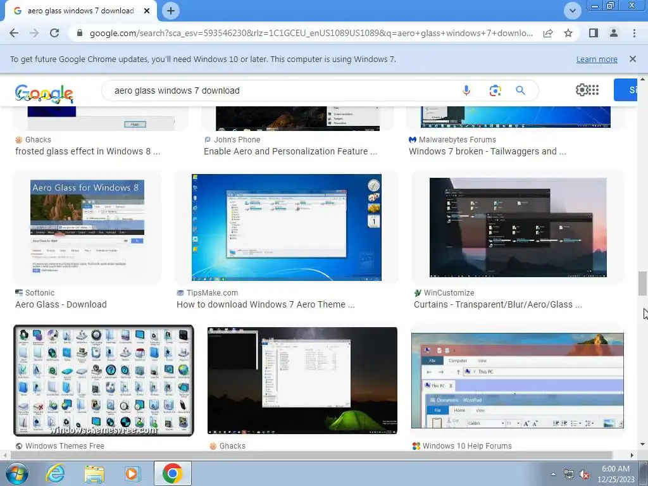Screen dimensions: 648x486
Task: Click the vertical scrollbar thumb
Action: pos(642,283)
